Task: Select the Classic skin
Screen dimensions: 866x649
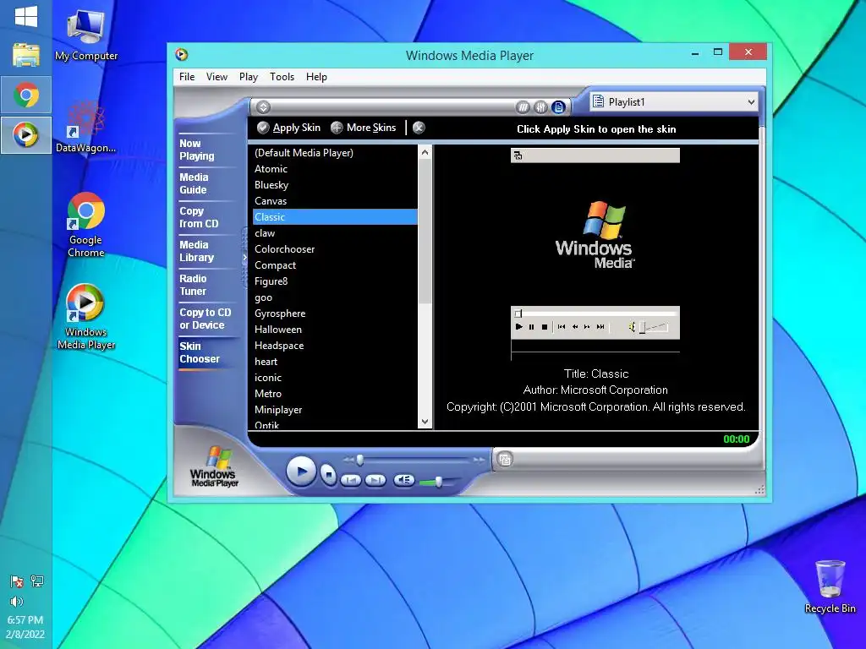Action: [x=335, y=217]
